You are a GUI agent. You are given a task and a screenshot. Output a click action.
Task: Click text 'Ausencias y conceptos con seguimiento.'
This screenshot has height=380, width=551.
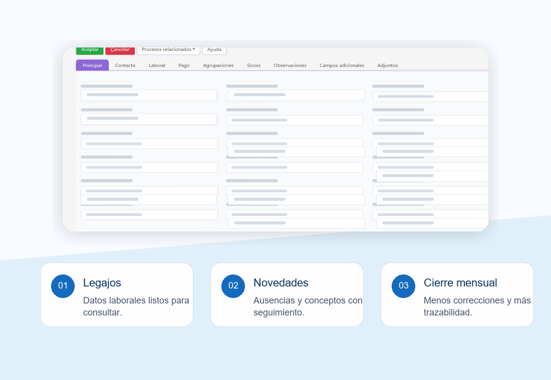[308, 306]
